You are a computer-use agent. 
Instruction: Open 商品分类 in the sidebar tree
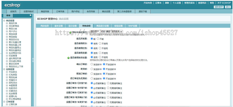click(x=13, y=29)
